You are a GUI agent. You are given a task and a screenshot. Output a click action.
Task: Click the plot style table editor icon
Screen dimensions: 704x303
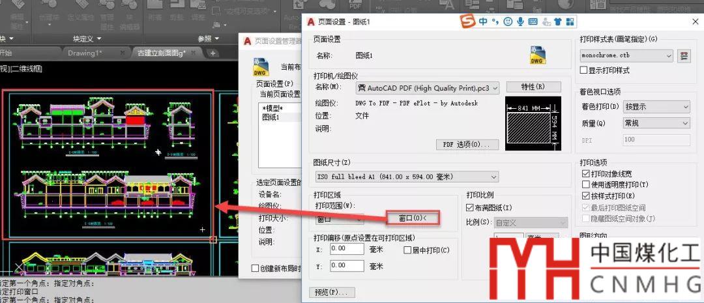[x=684, y=56]
